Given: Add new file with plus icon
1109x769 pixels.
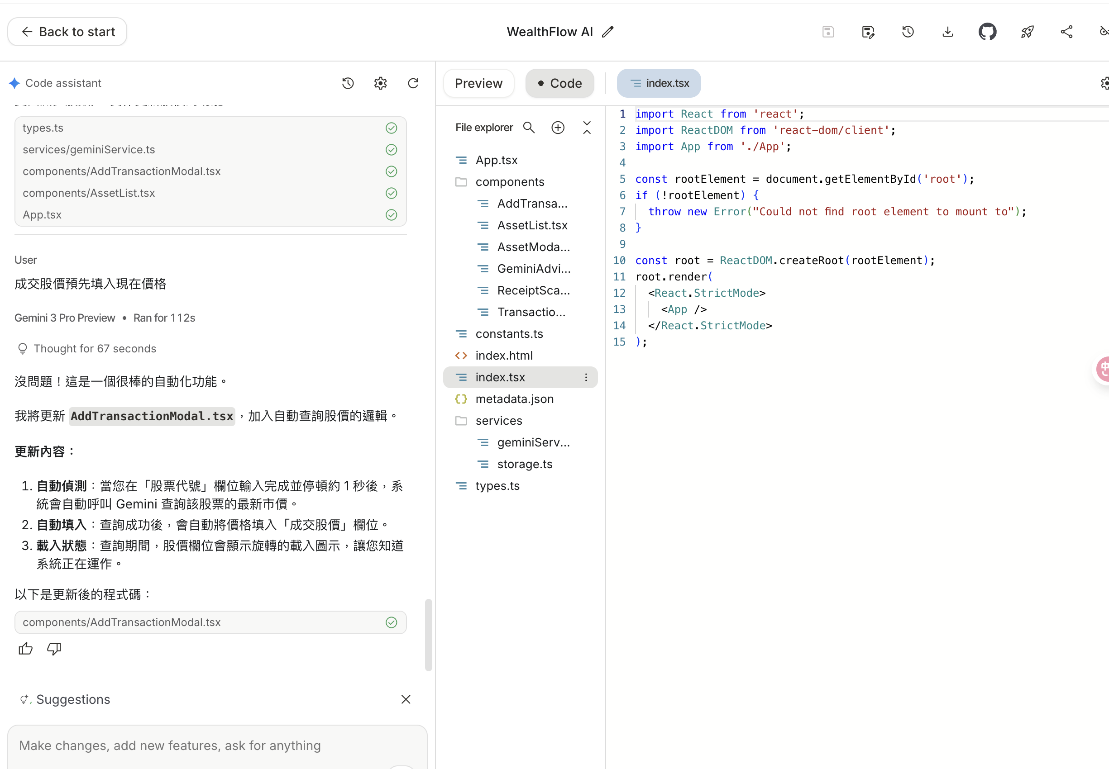Looking at the screenshot, I should (x=558, y=127).
